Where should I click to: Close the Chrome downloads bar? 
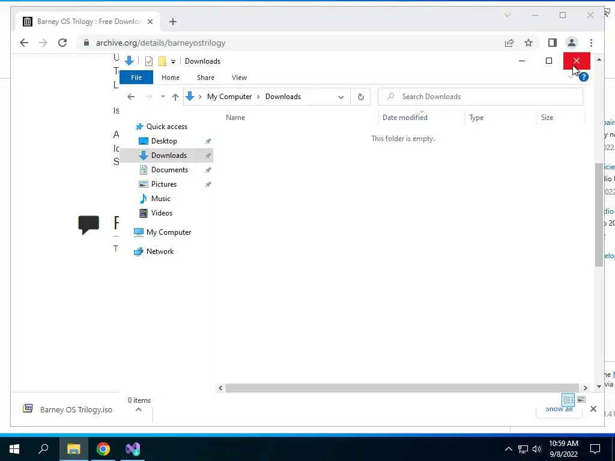[593, 409]
